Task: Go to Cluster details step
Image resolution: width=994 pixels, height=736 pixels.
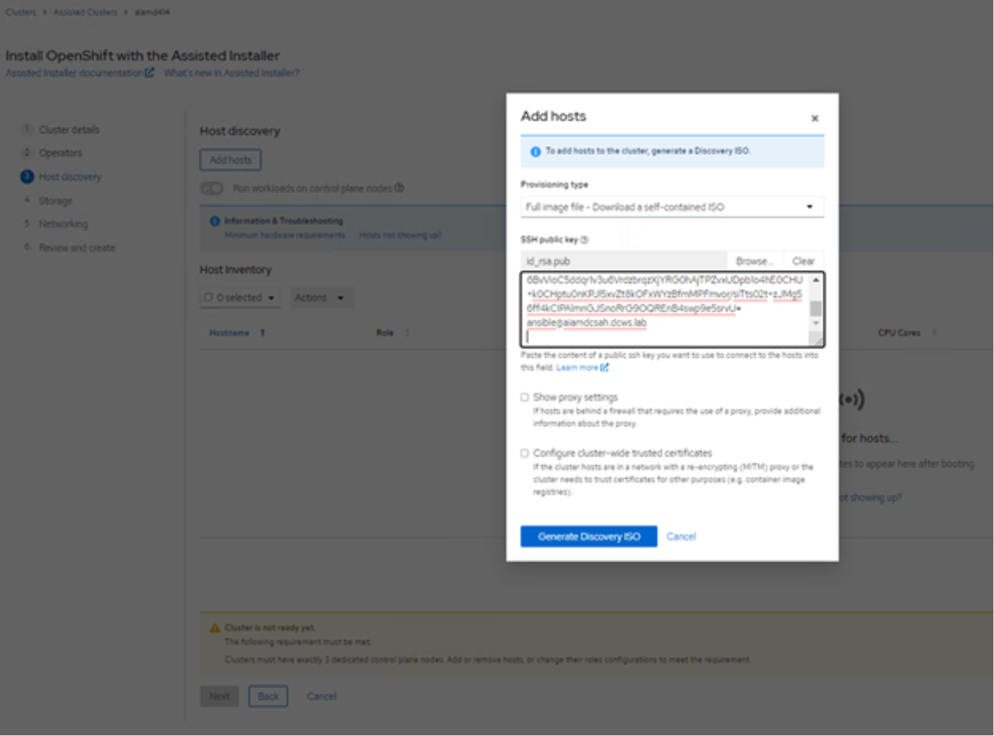Action: 69,130
